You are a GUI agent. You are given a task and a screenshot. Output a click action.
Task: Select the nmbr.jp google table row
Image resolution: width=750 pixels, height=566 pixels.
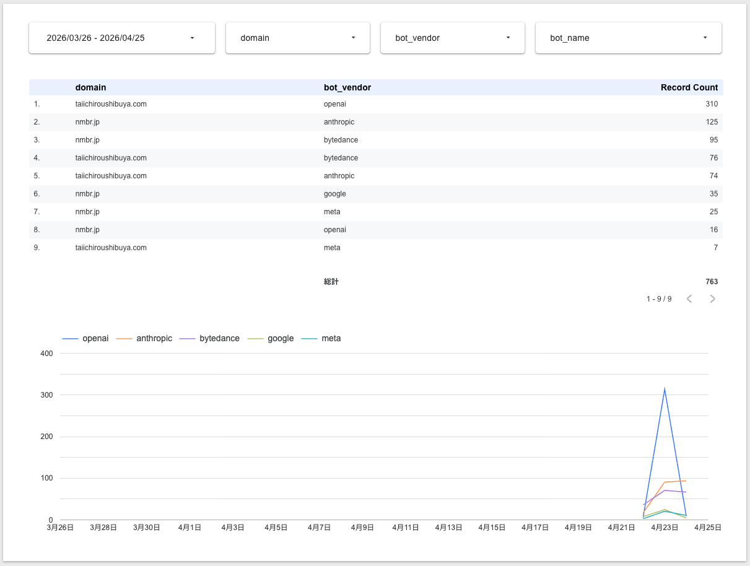pos(87,194)
